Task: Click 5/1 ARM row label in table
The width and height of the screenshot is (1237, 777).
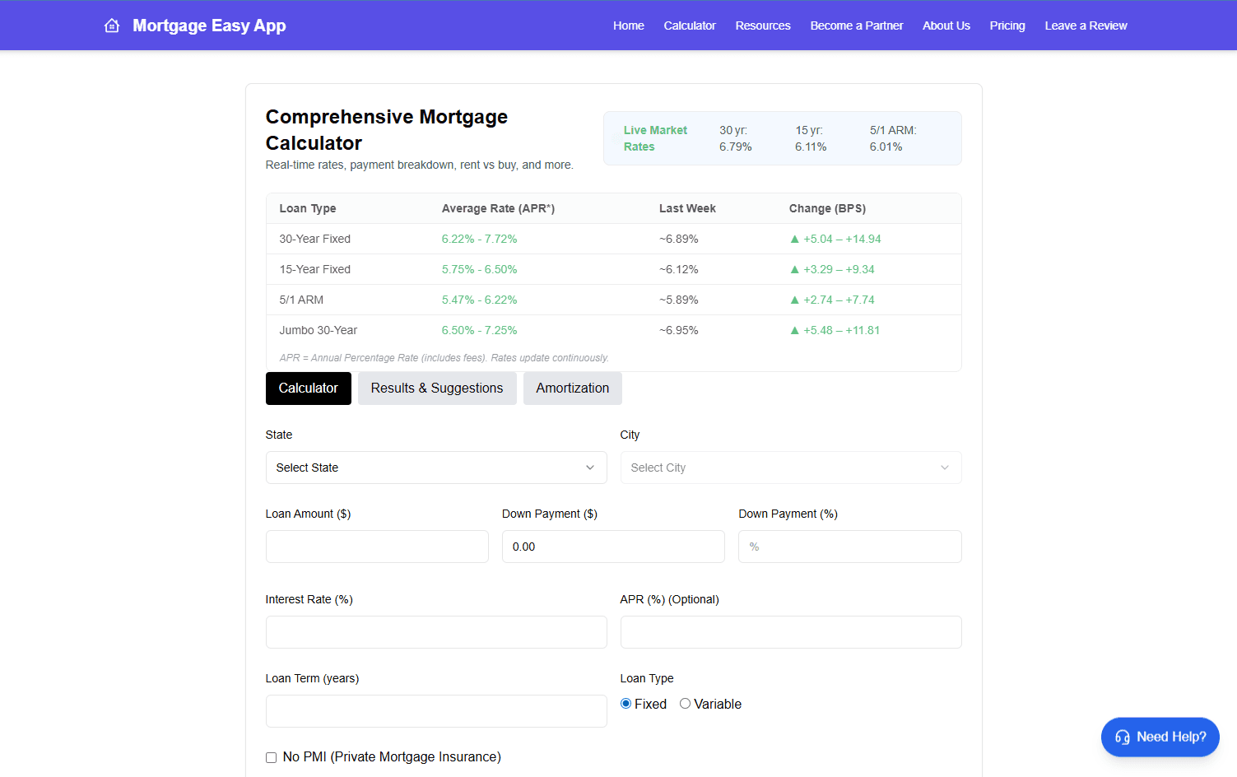Action: 301,300
